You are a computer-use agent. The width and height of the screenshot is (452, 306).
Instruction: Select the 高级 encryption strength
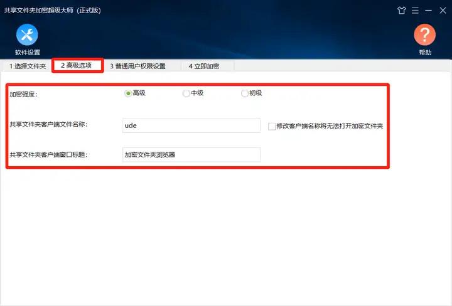(128, 93)
